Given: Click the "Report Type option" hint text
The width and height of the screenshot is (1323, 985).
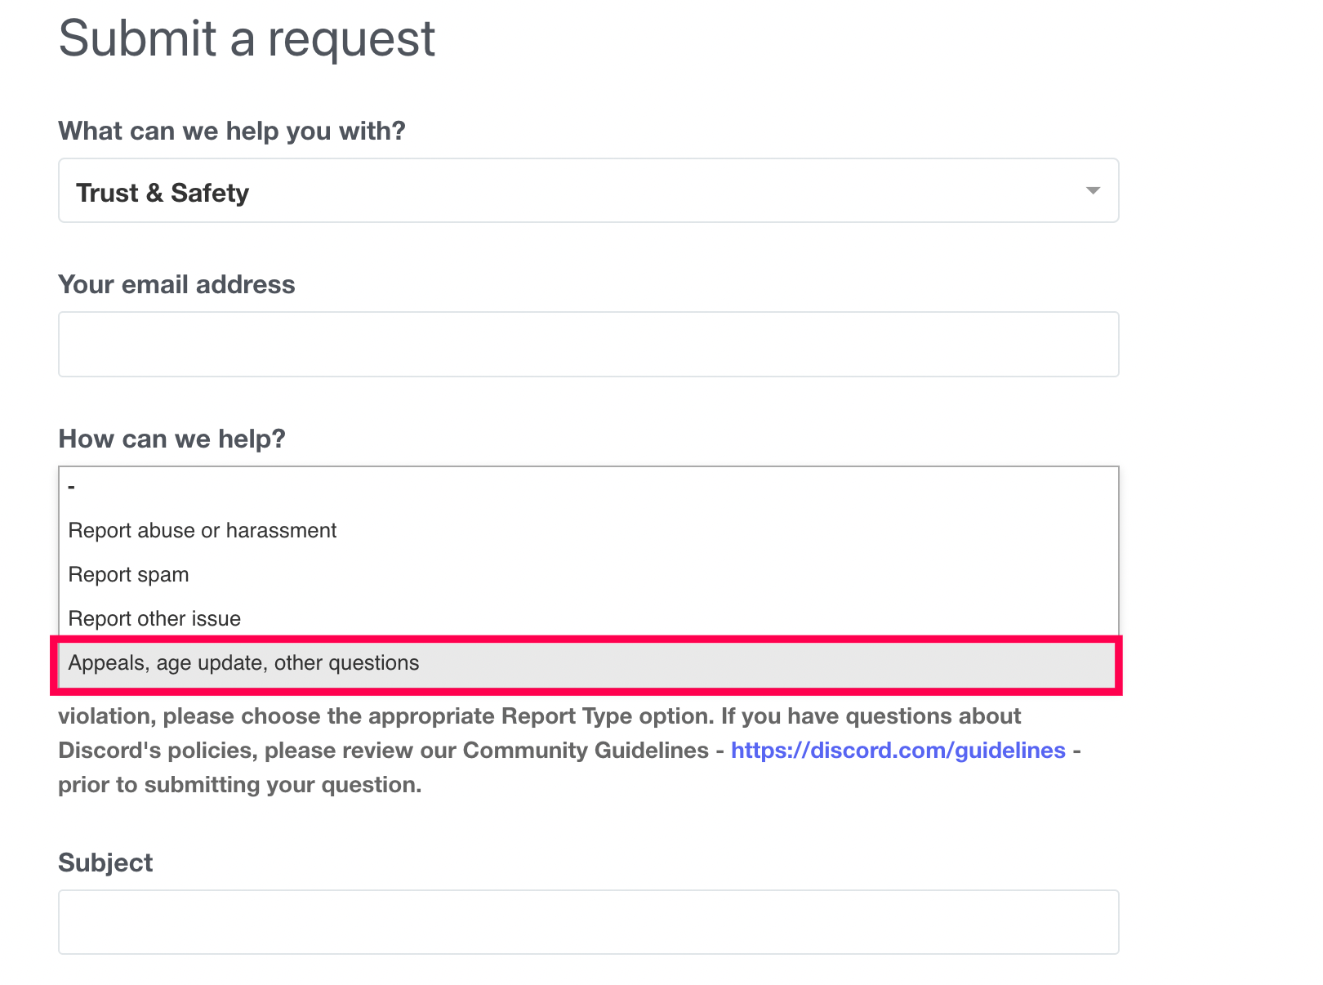Looking at the screenshot, I should point(607,716).
